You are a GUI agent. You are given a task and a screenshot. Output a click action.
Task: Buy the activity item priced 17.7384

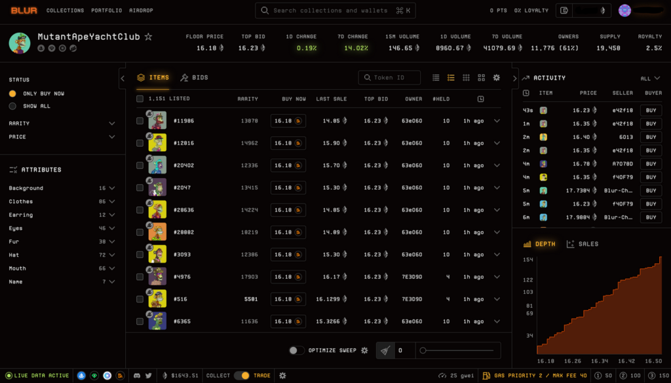651,191
